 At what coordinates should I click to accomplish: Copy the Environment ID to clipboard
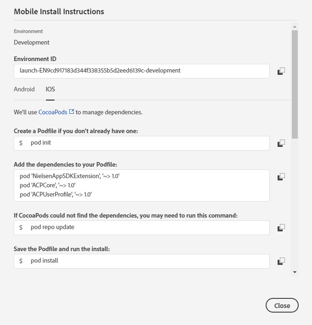(x=281, y=71)
